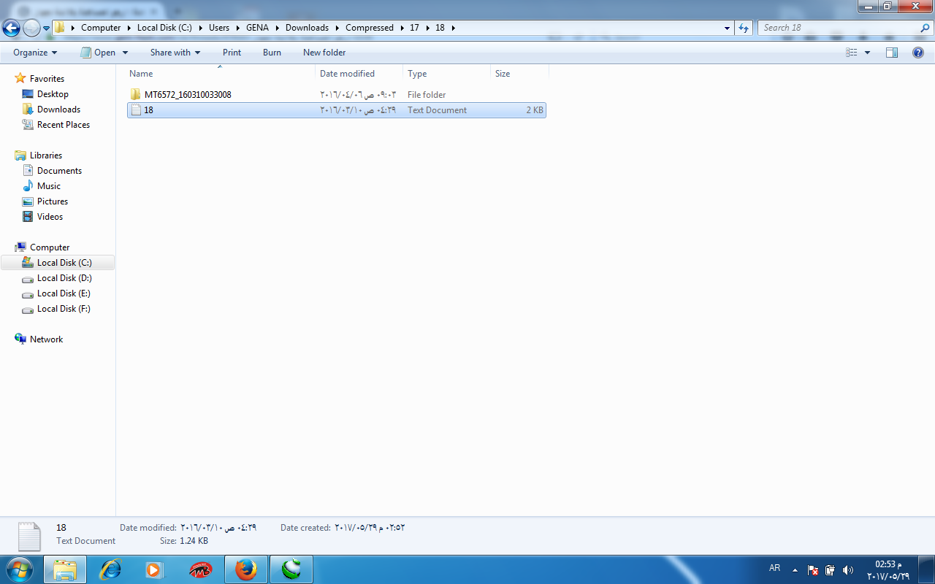Select the Desktop icon under Favorites
Screen dimensions: 935x584
28,94
